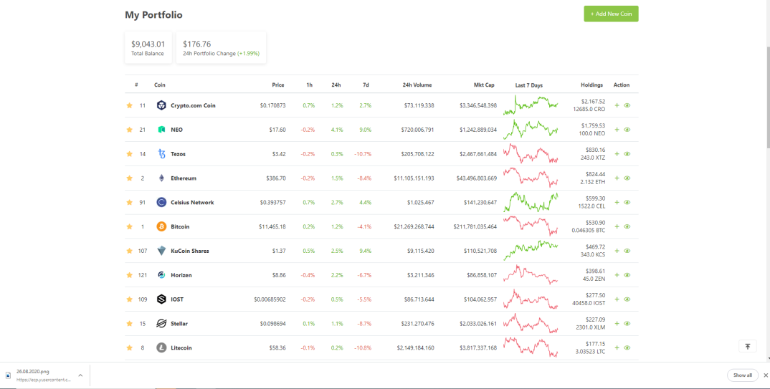Viewport: 770px width, 389px height.
Task: Click the plus icon in Bitcoin row
Action: click(617, 226)
